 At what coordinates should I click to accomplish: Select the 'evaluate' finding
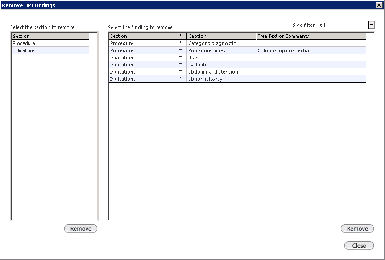(221, 65)
